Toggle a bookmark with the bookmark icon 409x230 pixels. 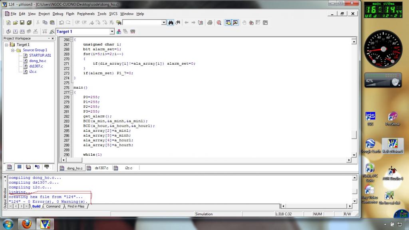[x=91, y=23]
